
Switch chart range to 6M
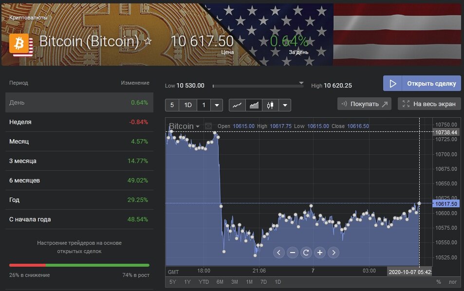pos(220,282)
